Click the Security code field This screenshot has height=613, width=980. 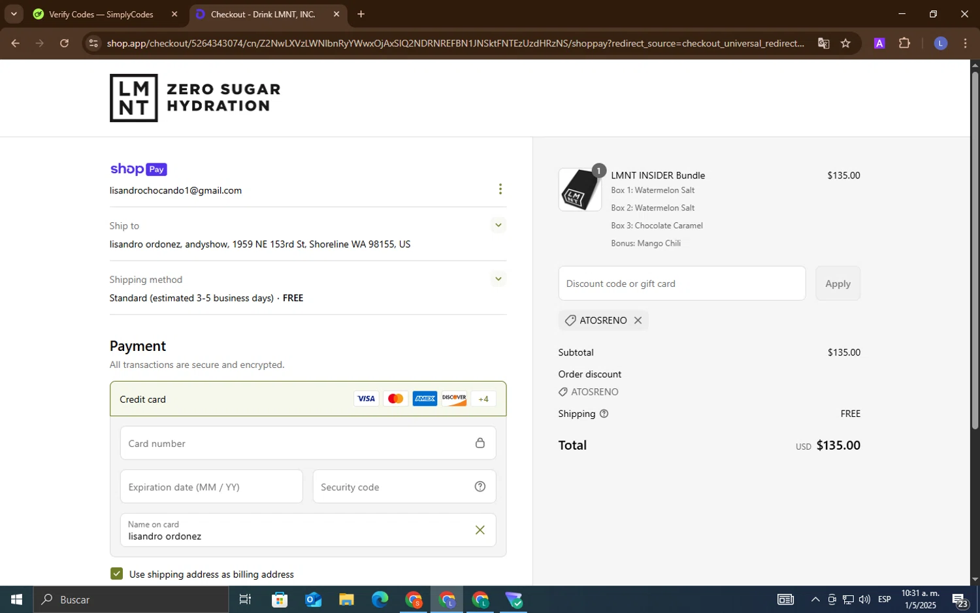[x=404, y=487]
